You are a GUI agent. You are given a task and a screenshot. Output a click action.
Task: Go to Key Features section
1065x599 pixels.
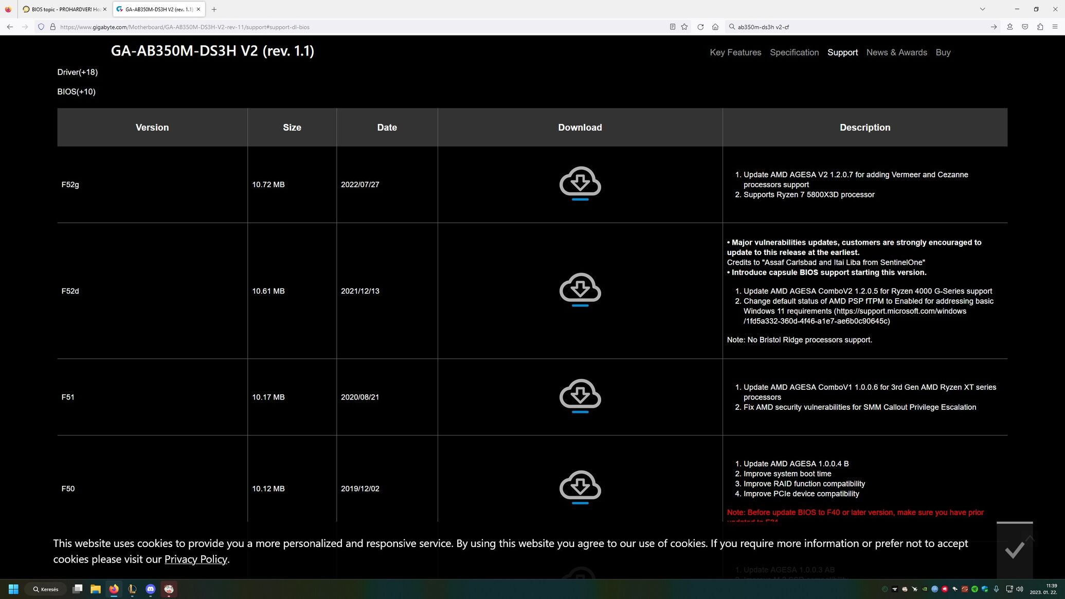point(735,52)
